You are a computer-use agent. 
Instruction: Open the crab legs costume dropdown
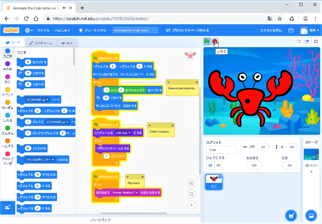123,133
